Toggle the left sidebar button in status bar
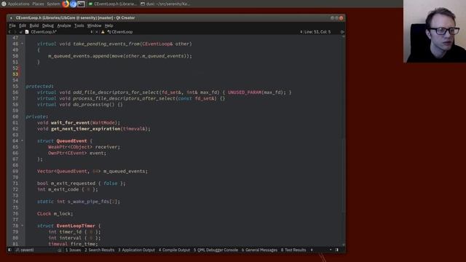Image resolution: width=466 pixels, height=262 pixels. pyautogui.click(x=9, y=250)
